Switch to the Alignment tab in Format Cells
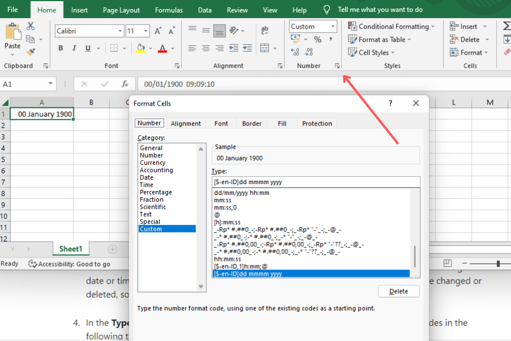The width and height of the screenshot is (511, 341). click(x=186, y=123)
